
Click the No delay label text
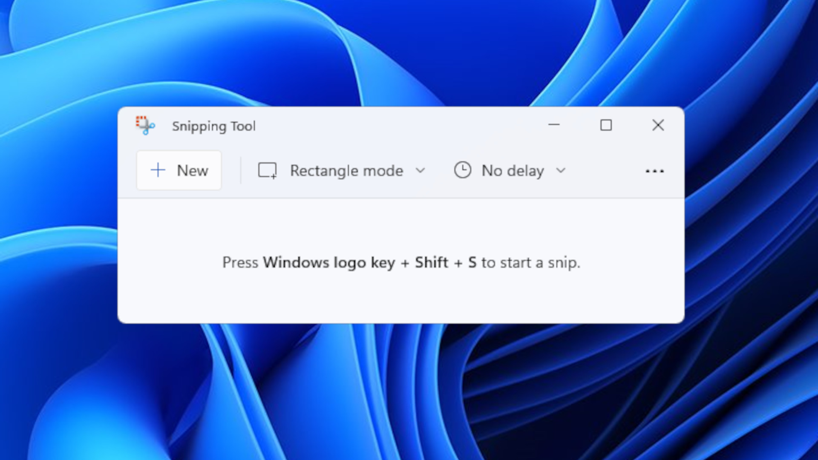pos(512,170)
